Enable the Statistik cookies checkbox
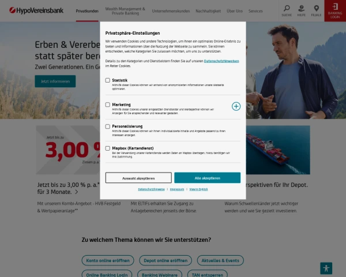346x277 pixels. click(x=107, y=80)
